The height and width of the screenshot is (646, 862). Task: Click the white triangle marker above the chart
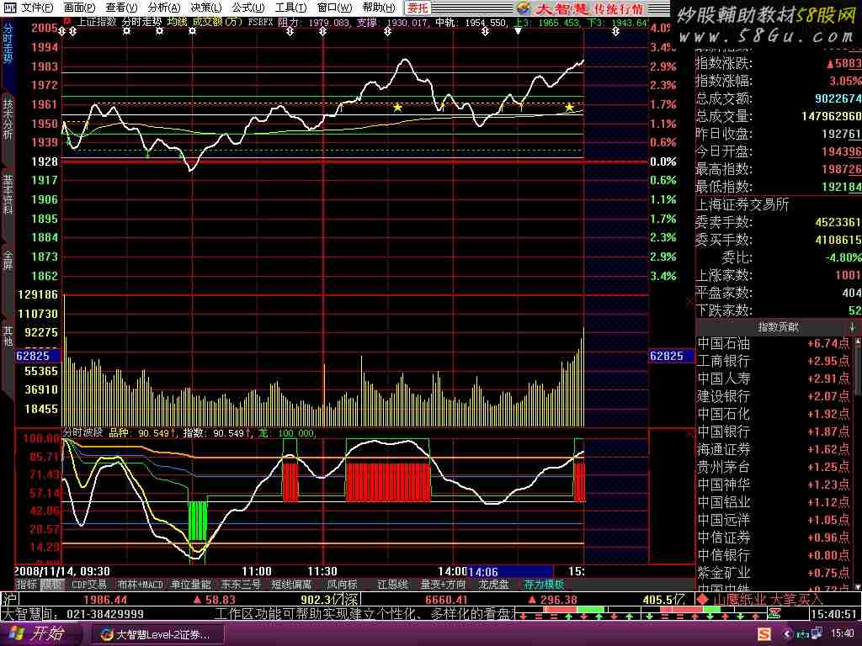point(518,31)
